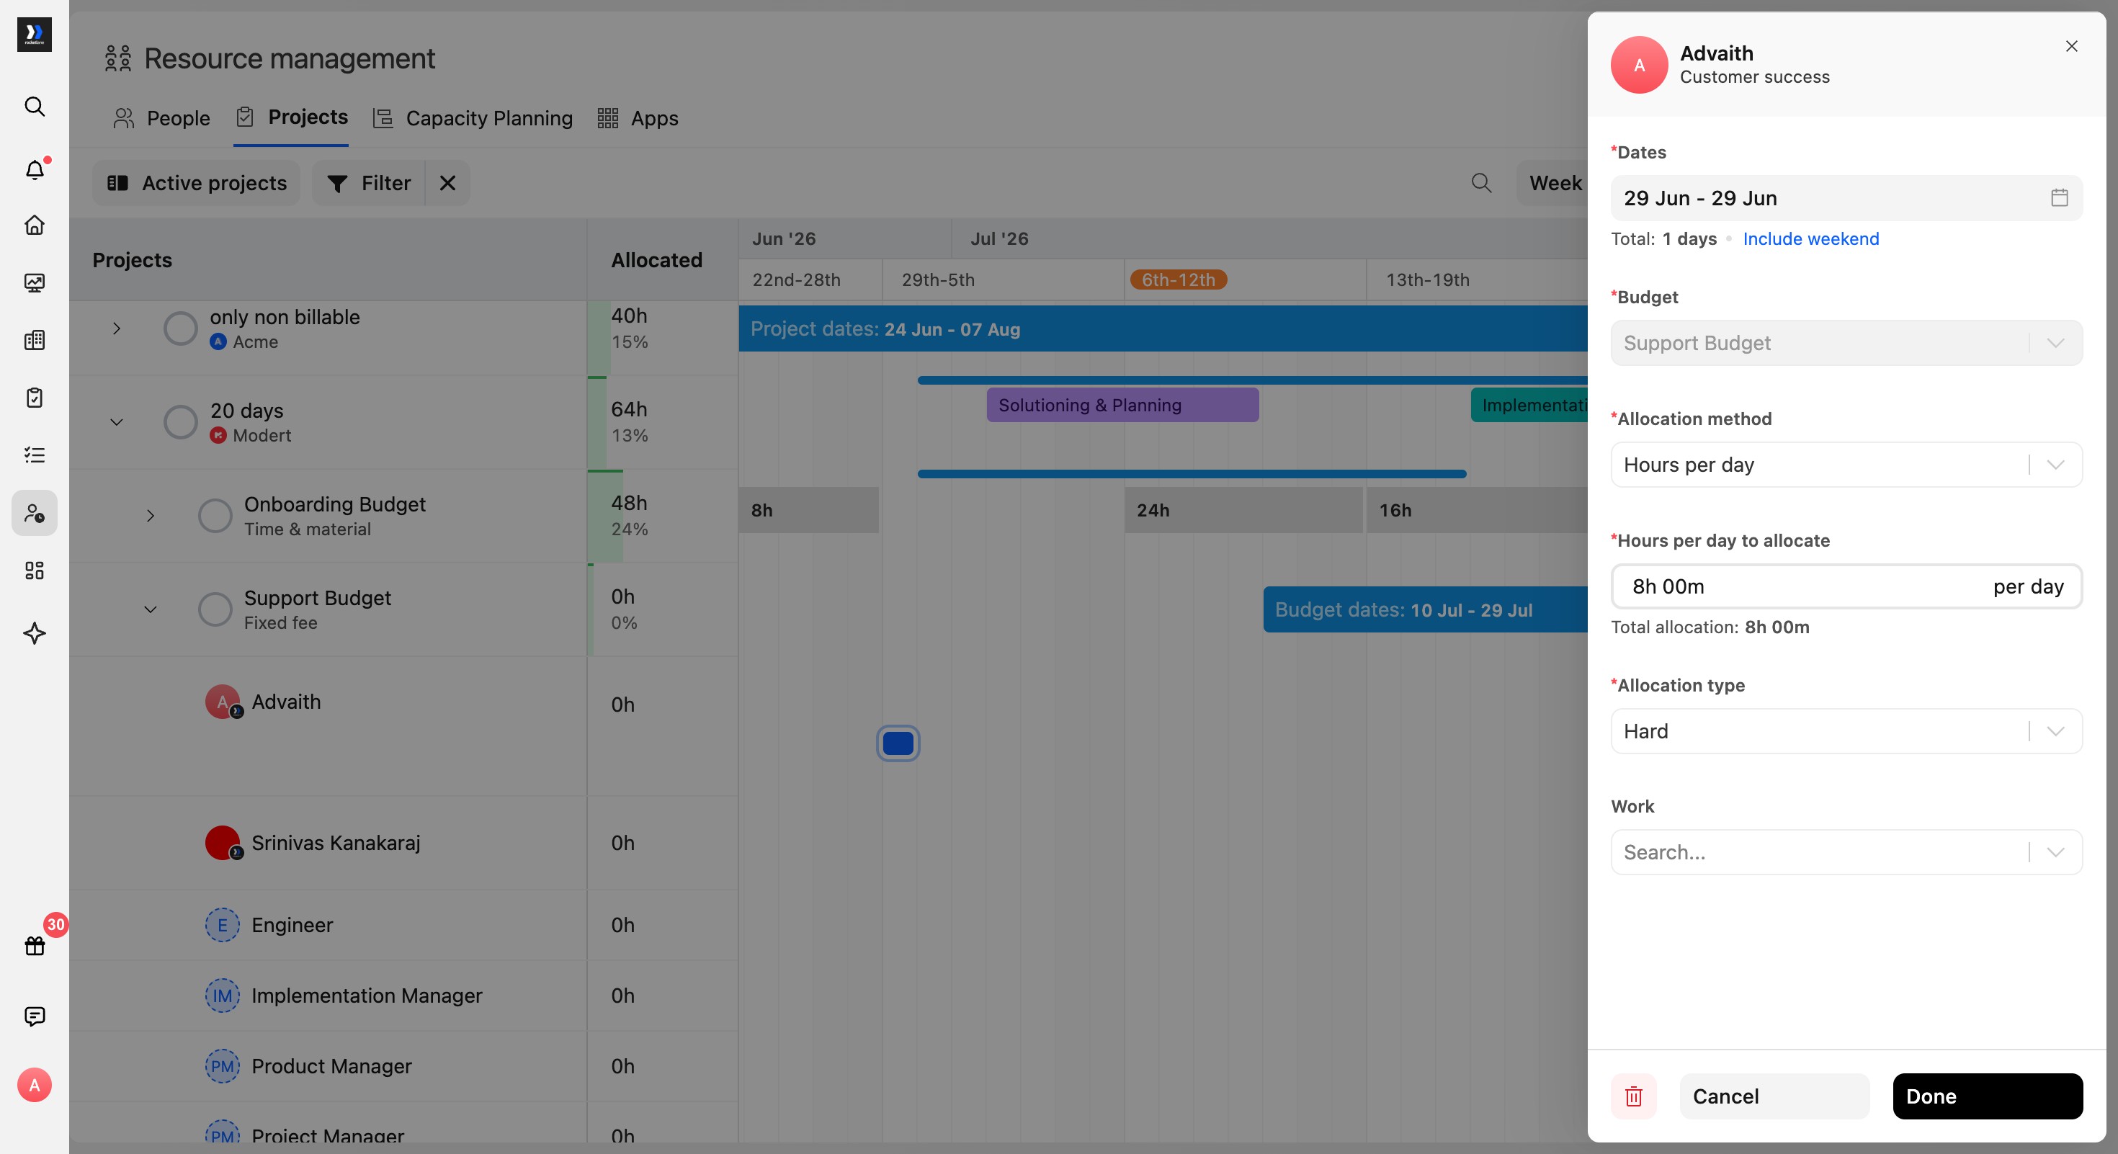Click the Allocated column header
Viewport: 2118px width, 1154px height.
point(656,260)
